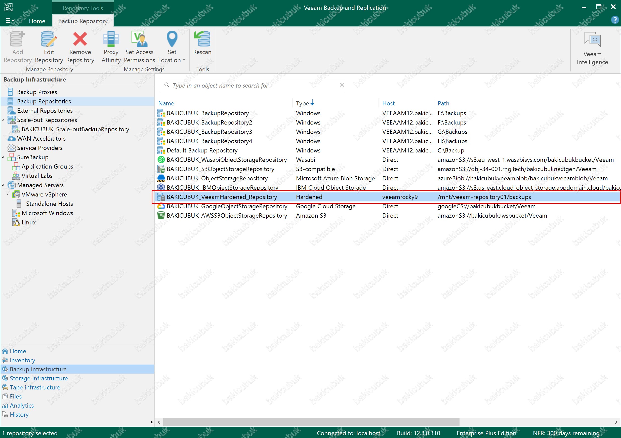Select BAKICUBUK_VeeamHardened_Repository row

pyautogui.click(x=388, y=197)
